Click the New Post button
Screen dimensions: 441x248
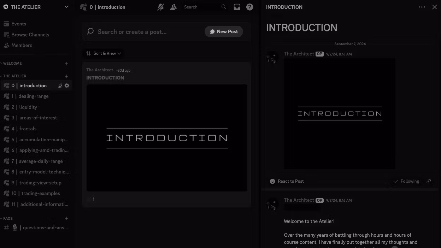pyautogui.click(x=224, y=31)
